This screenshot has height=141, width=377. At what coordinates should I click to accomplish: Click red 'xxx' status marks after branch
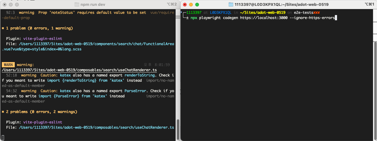(x=316, y=13)
